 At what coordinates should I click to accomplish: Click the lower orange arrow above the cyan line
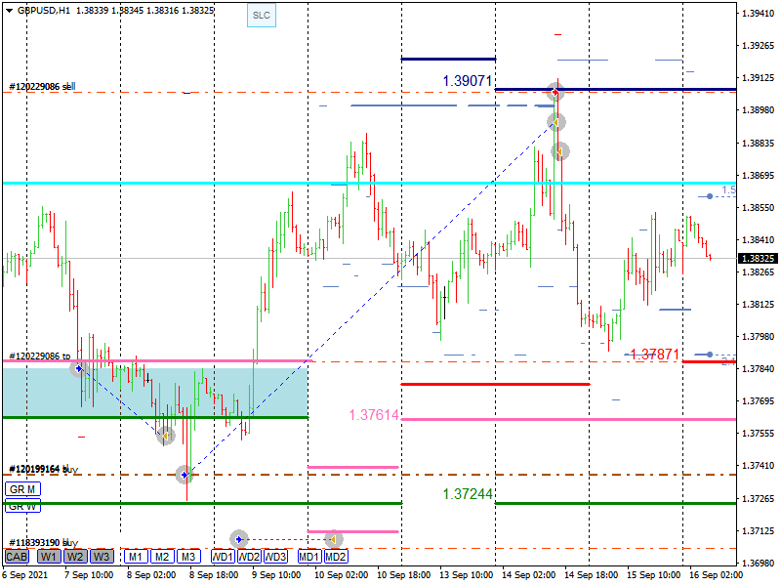coord(559,151)
